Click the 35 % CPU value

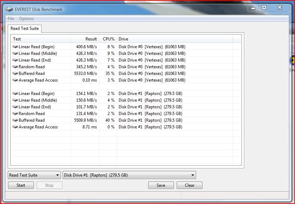coord(110,73)
